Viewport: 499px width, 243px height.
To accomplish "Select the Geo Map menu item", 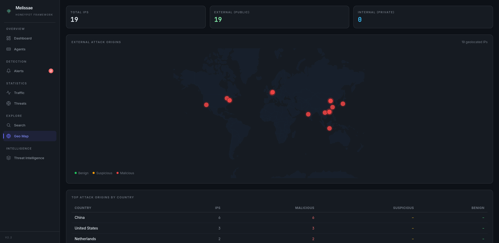I will coord(30,136).
